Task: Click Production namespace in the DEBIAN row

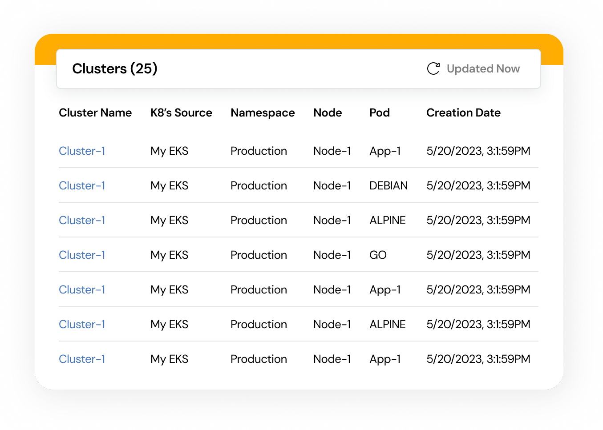Action: [259, 185]
